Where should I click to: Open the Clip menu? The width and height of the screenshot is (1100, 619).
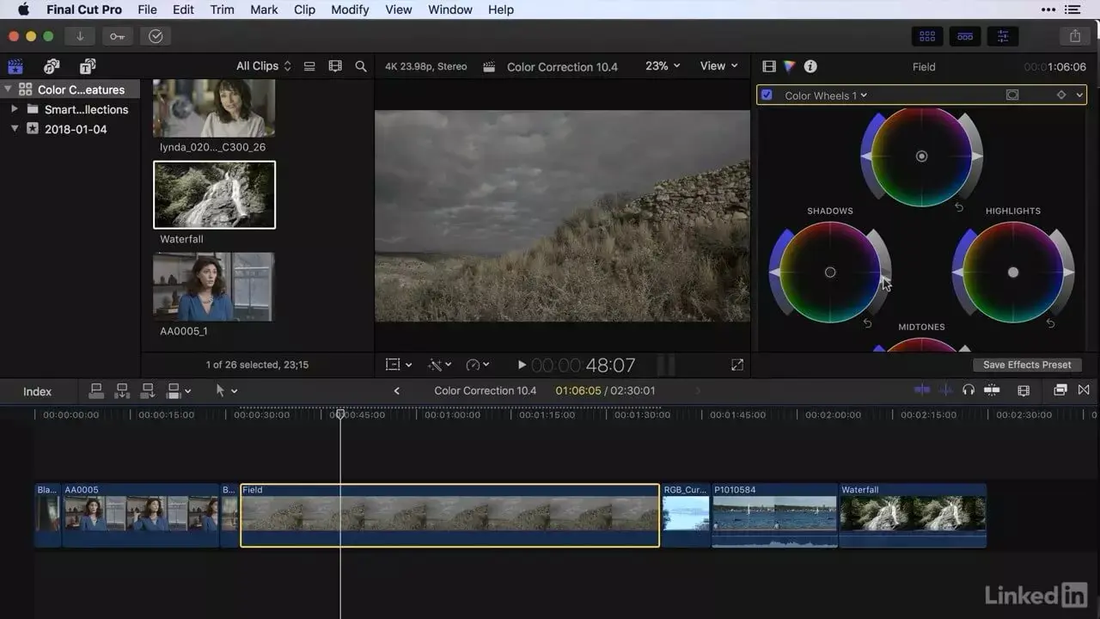pos(304,9)
